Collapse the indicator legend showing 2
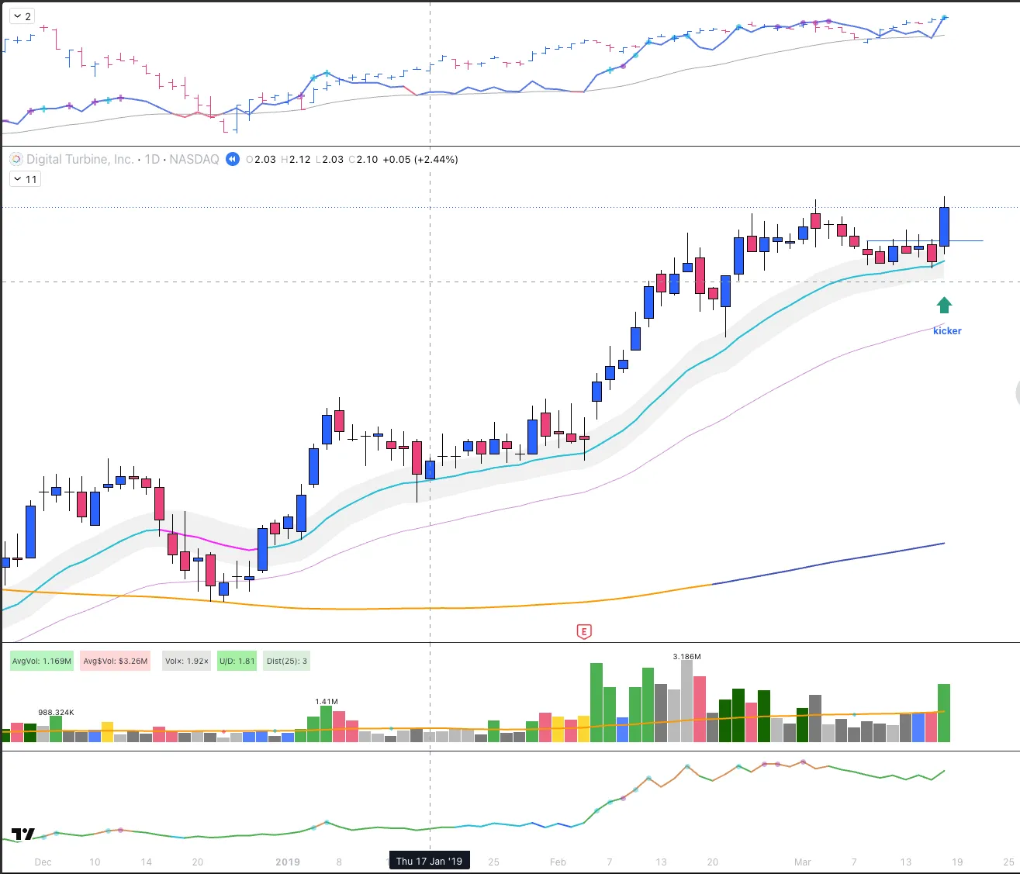Image resolution: width=1020 pixels, height=874 pixels. [22, 16]
